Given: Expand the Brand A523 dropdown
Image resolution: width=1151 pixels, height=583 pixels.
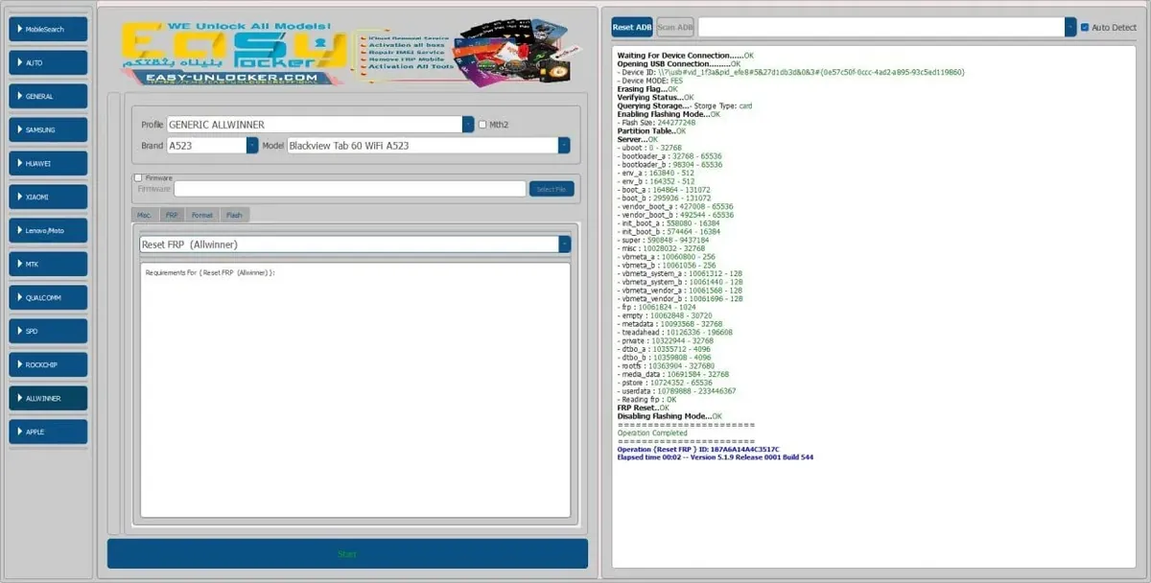Looking at the screenshot, I should click(252, 146).
